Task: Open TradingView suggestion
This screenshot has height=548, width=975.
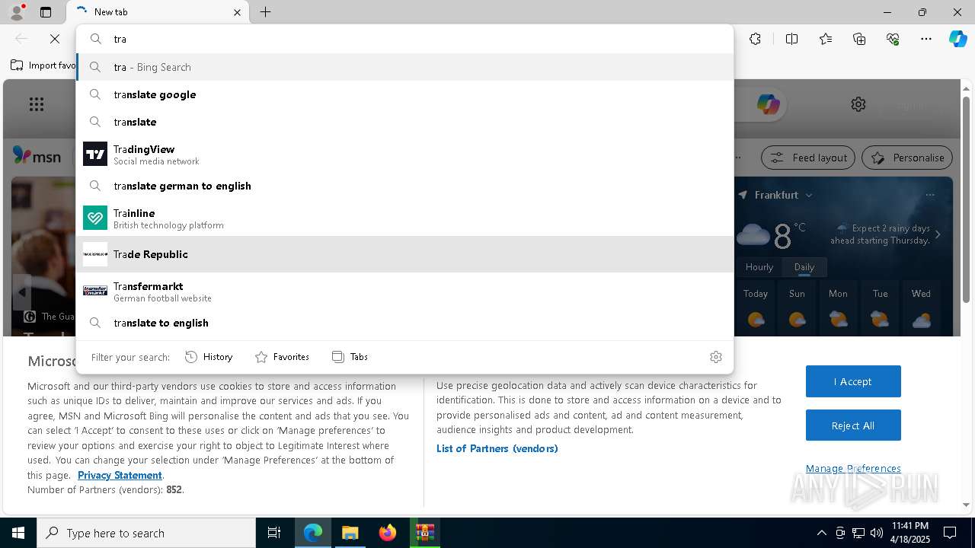Action: coord(404,155)
